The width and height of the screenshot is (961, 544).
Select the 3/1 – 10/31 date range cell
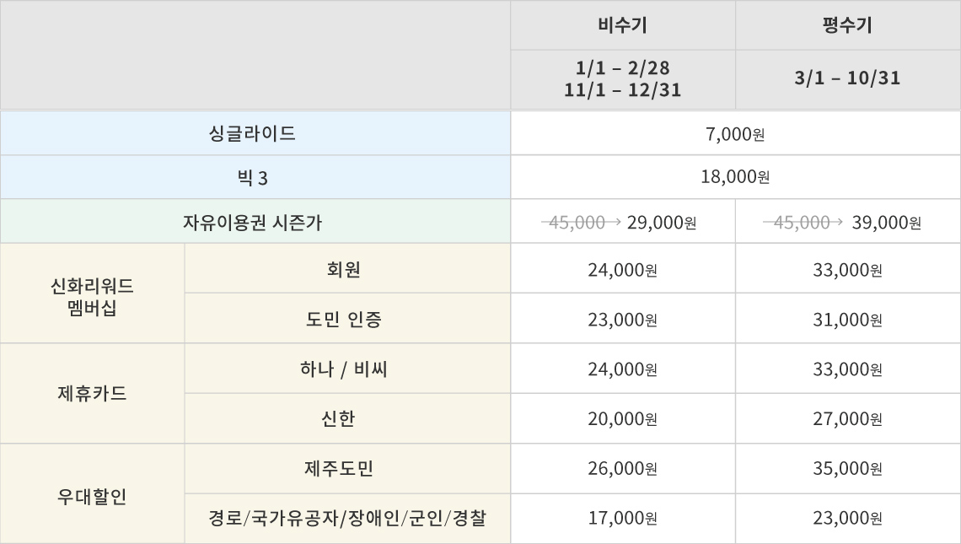(x=847, y=78)
